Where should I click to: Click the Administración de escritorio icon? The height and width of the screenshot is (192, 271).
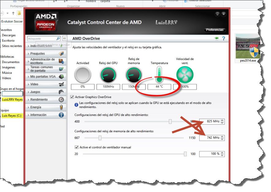pyautogui.click(x=61, y=61)
